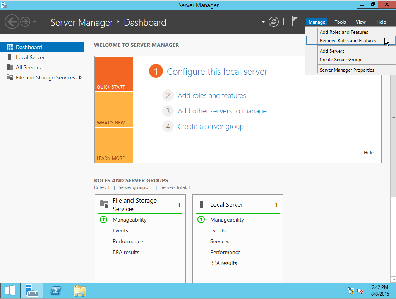Click the network warning icon in system tray
The image size is (396, 299).
point(351,290)
